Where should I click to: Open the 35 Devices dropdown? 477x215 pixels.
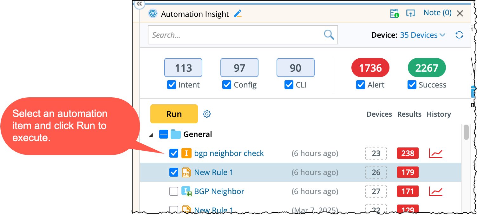422,35
